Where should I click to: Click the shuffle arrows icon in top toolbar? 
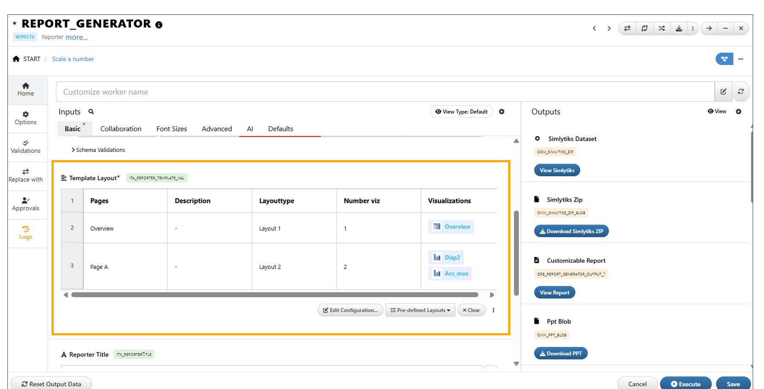pos(661,29)
